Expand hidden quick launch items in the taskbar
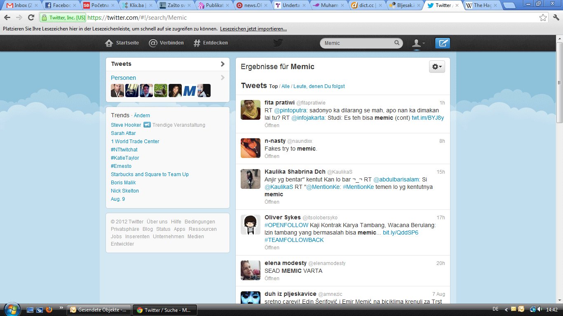Screen dimensions: 563x316 [61, 307]
